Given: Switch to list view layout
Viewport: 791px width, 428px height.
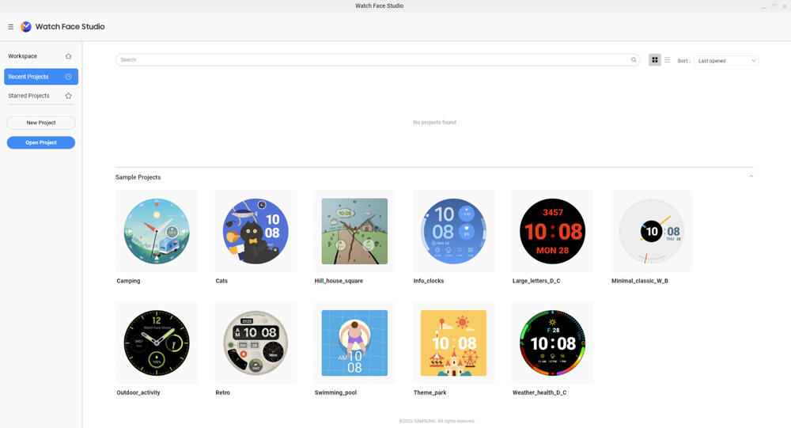Looking at the screenshot, I should click(x=668, y=60).
